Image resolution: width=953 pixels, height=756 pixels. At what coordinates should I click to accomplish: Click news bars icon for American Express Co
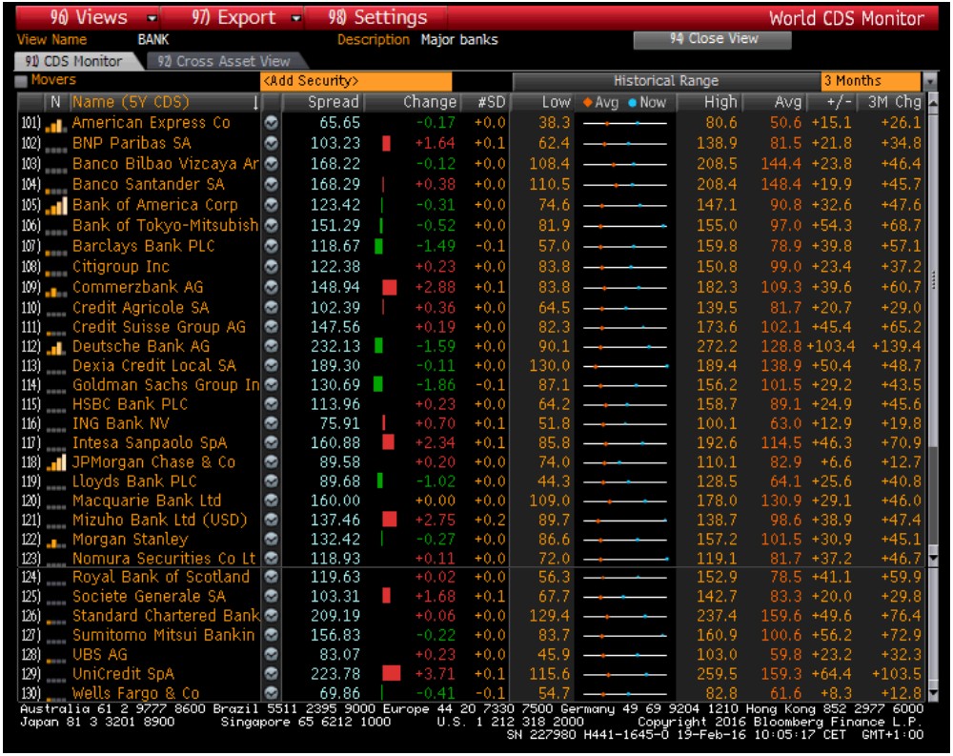(x=56, y=125)
